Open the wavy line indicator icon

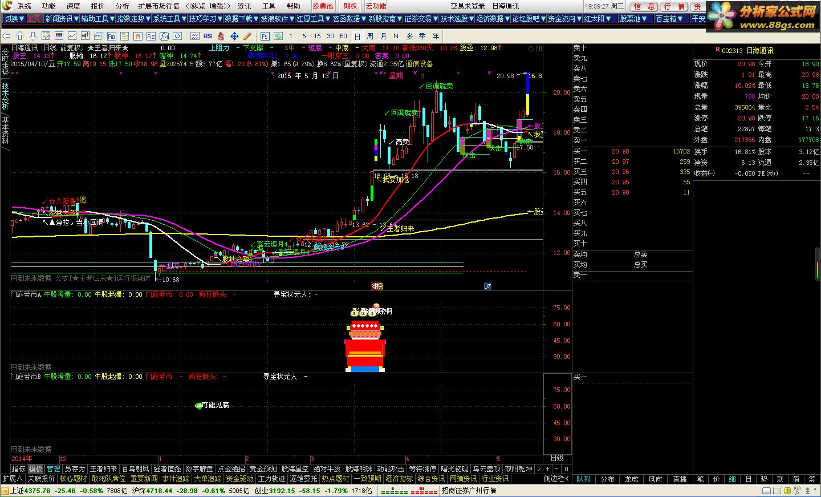[x=195, y=36]
